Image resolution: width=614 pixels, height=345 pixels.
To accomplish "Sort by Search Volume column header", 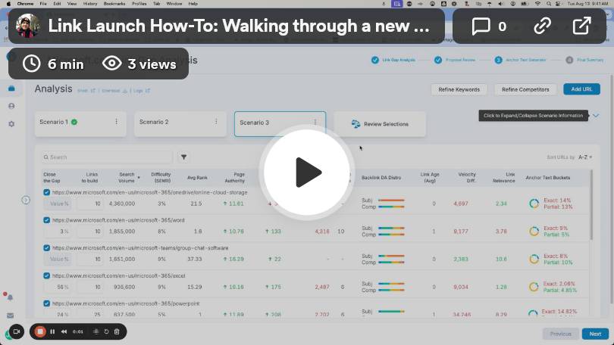I will [127, 177].
